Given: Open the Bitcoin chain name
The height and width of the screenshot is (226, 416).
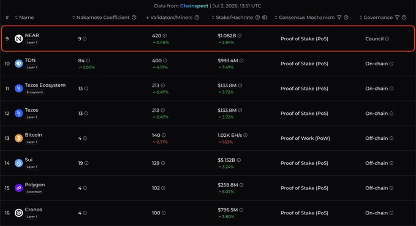Looking at the screenshot, I should (x=34, y=135).
